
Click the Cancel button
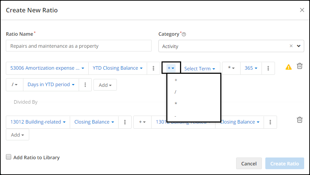pyautogui.click(x=249, y=163)
